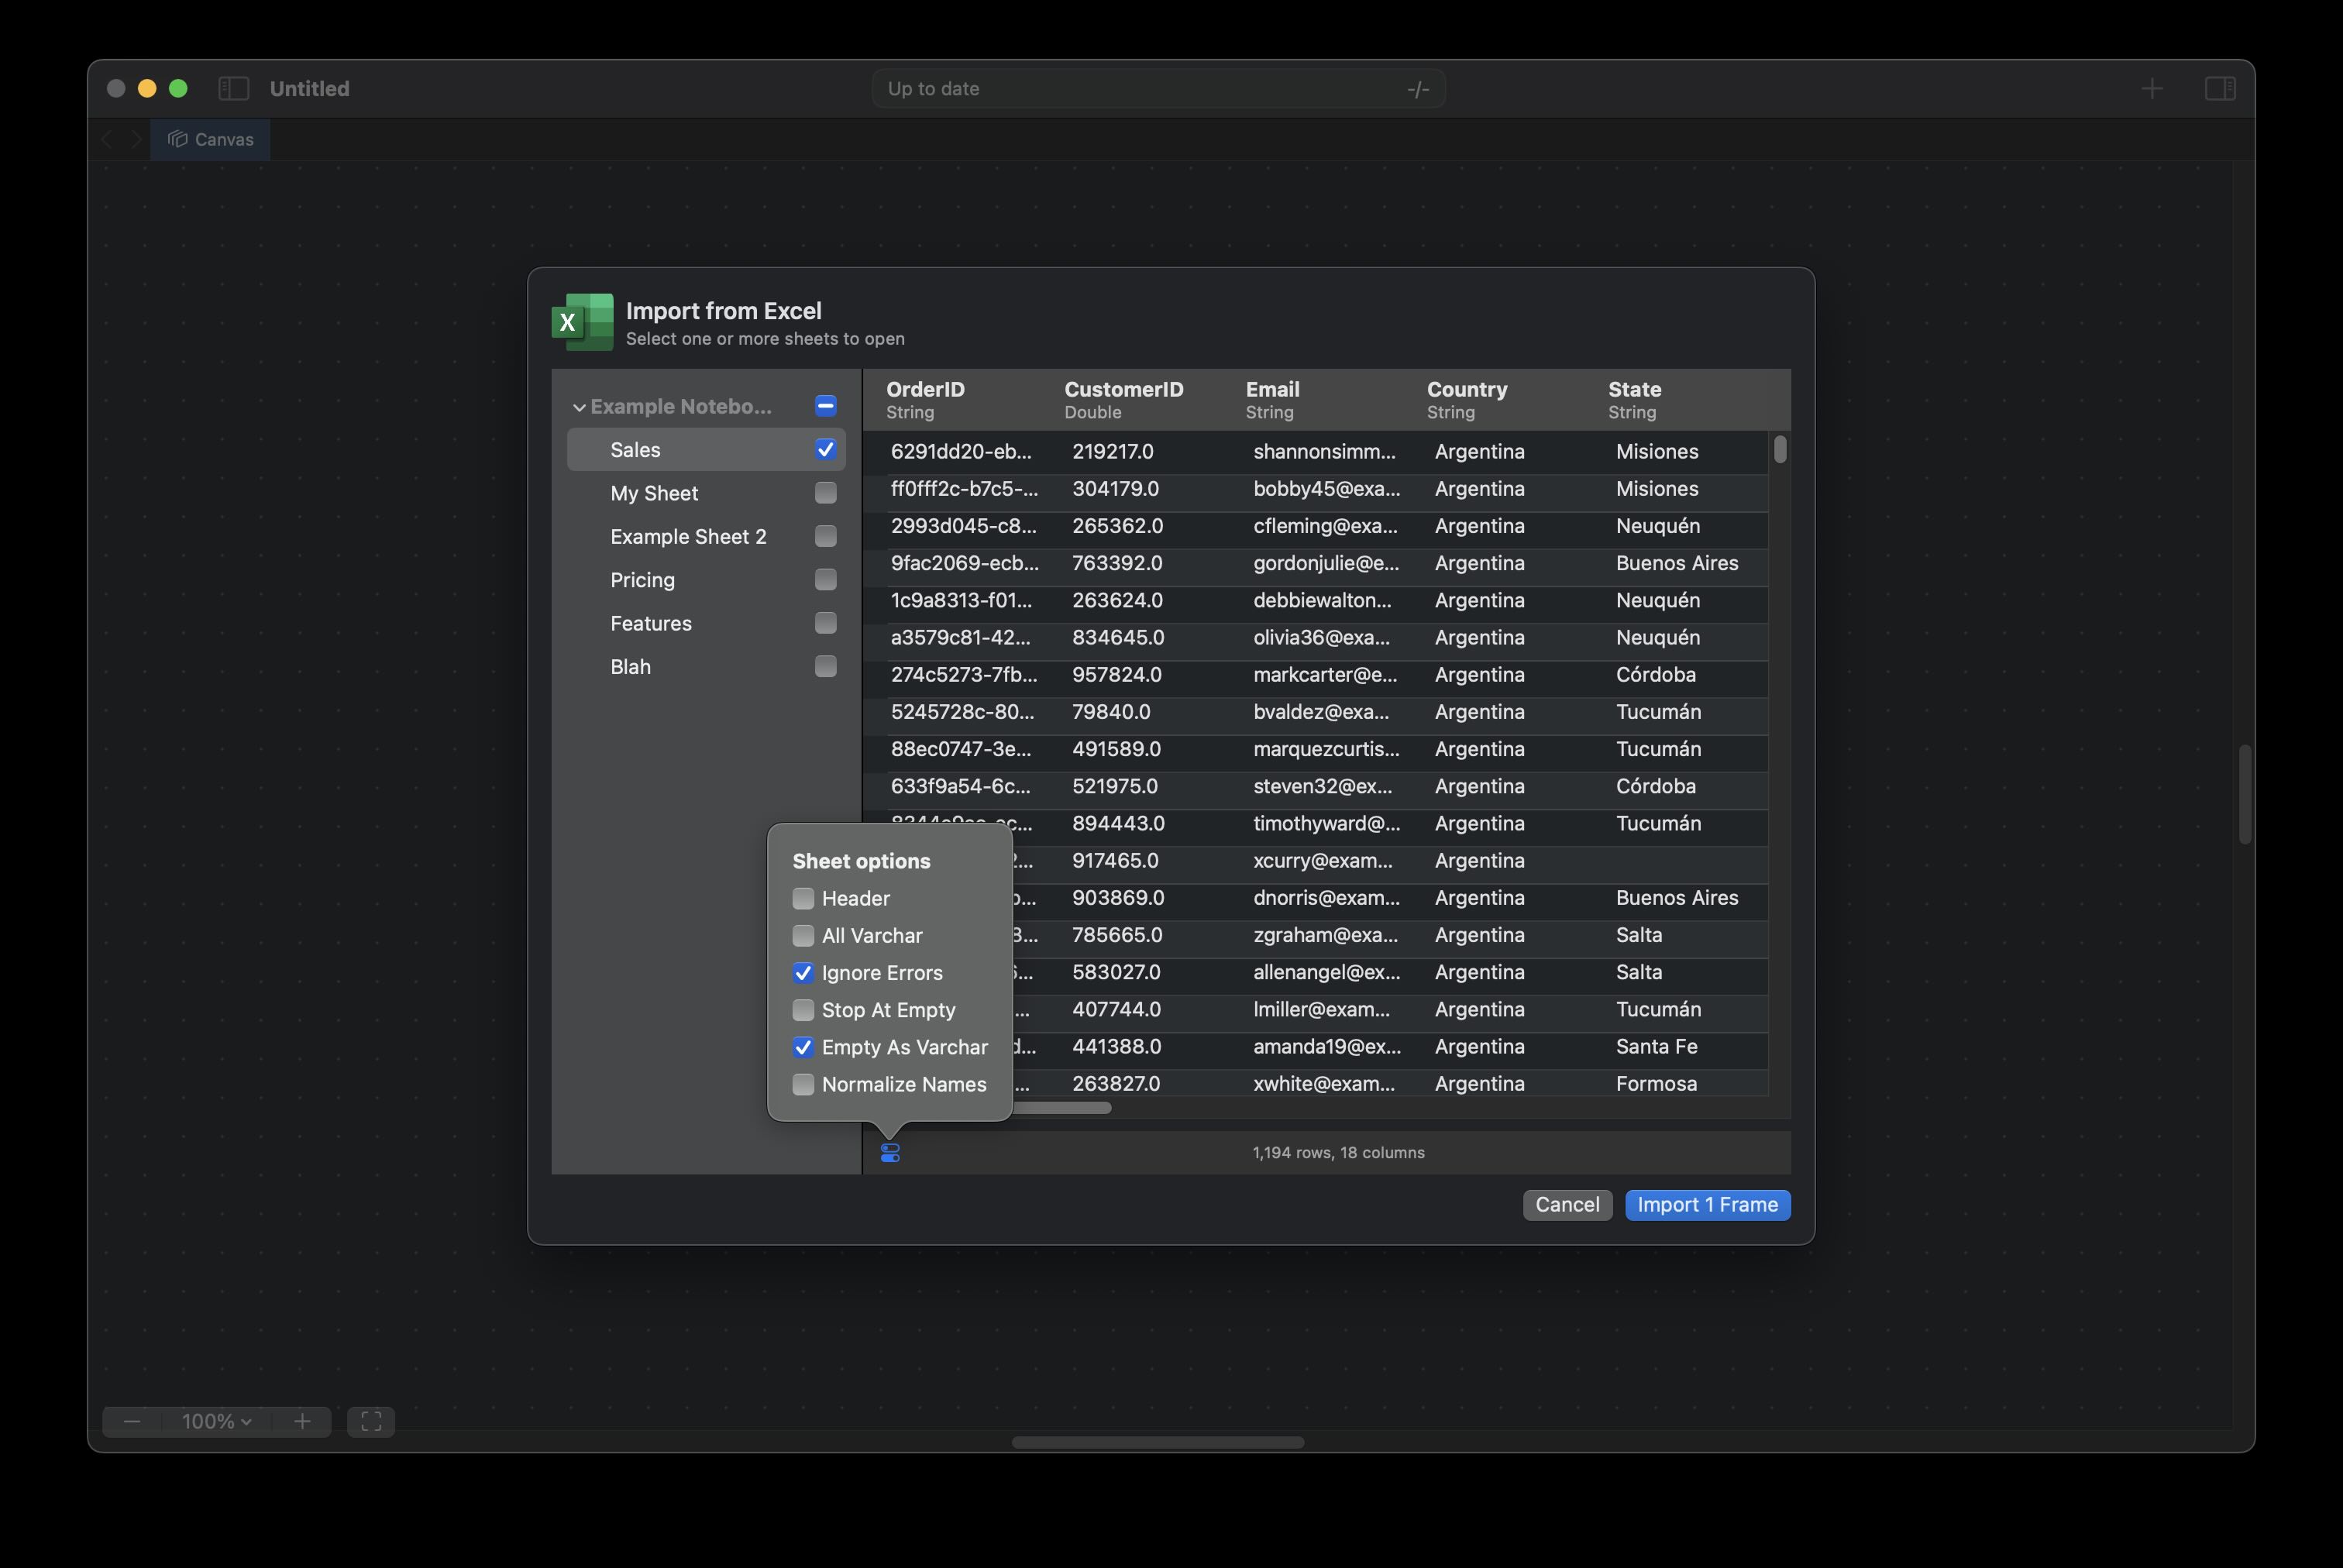Check the Blah sheet checkbox
Viewport: 2343px width, 1568px height.
tap(825, 666)
